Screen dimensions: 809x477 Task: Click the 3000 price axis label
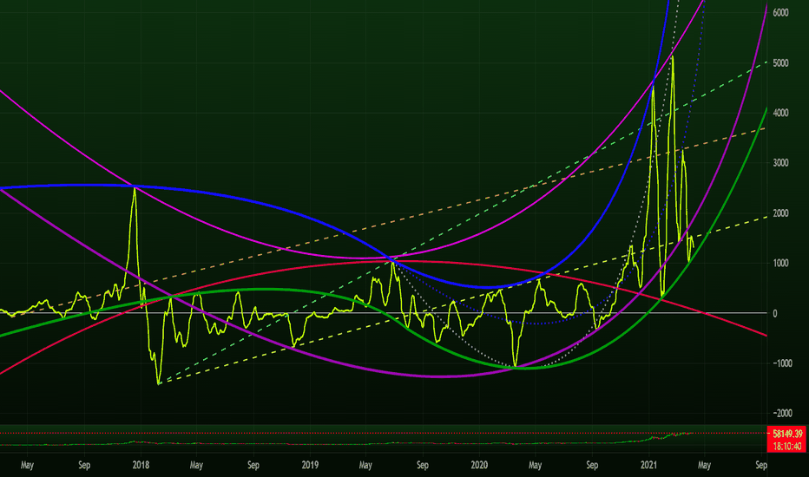(x=780, y=163)
